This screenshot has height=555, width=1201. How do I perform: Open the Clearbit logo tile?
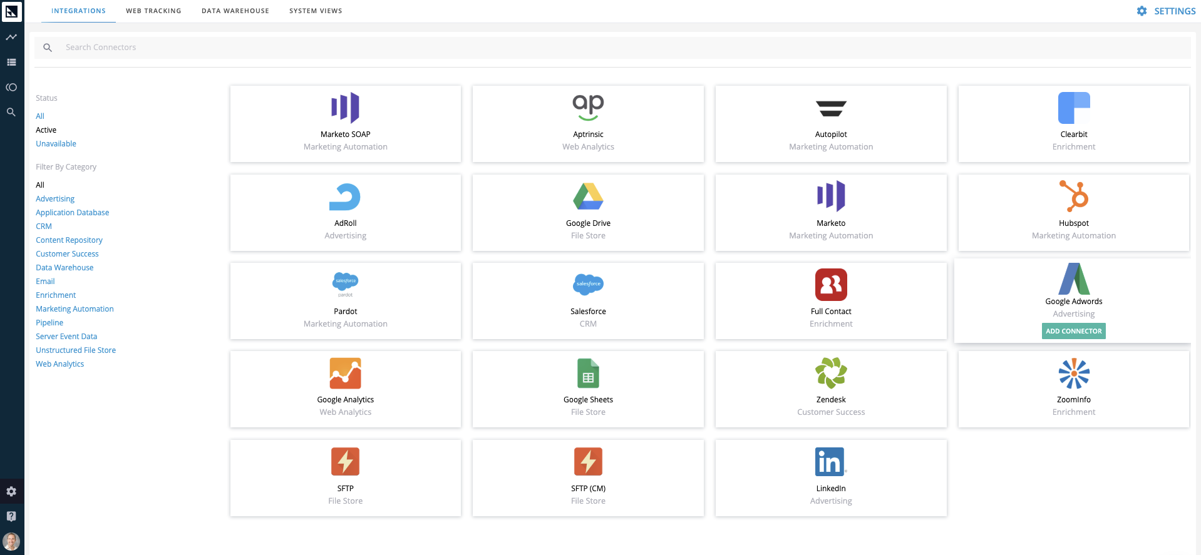pos(1074,108)
